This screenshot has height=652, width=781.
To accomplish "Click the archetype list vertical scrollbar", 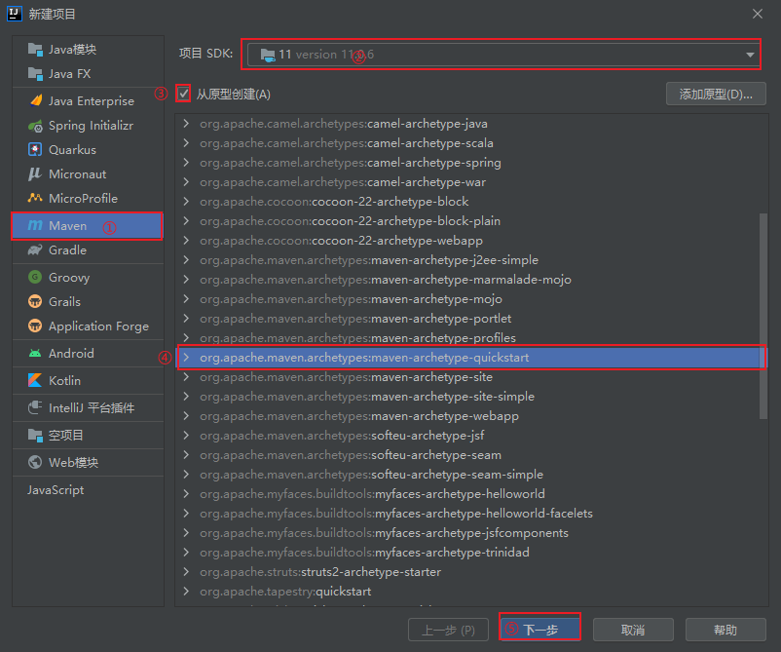I will point(763,316).
